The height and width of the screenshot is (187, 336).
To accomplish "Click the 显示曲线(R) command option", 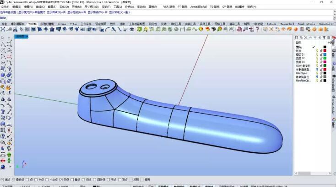I will tap(56, 12).
